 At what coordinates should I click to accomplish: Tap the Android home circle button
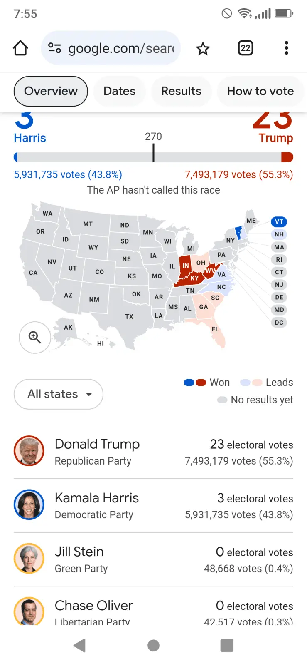153,646
